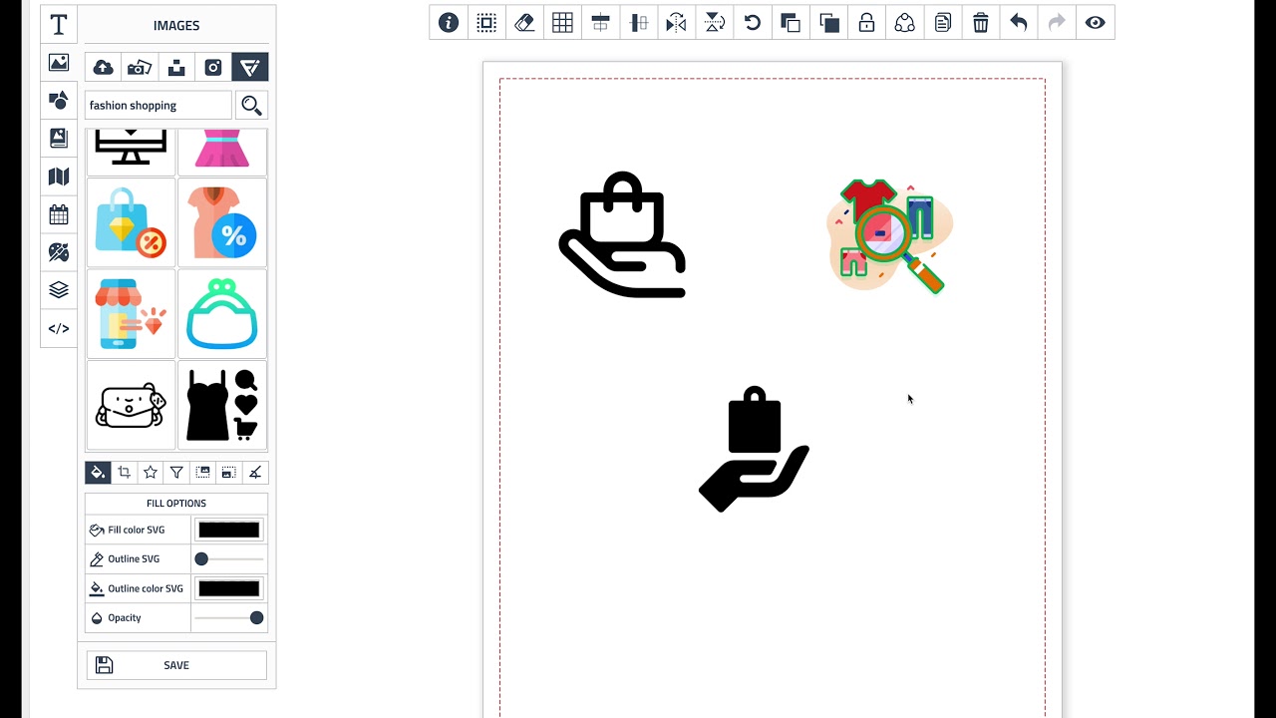Select the solid black hand with bag on canvas
Viewport: 1276px width, 718px height.
pos(755,450)
